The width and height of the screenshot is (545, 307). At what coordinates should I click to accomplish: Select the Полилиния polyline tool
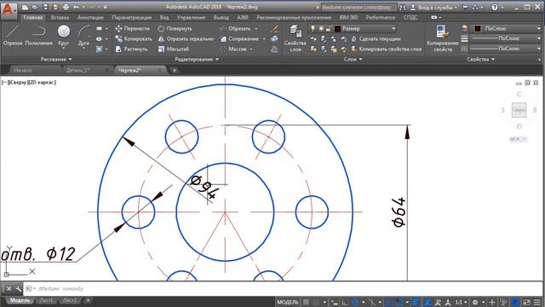coord(38,36)
